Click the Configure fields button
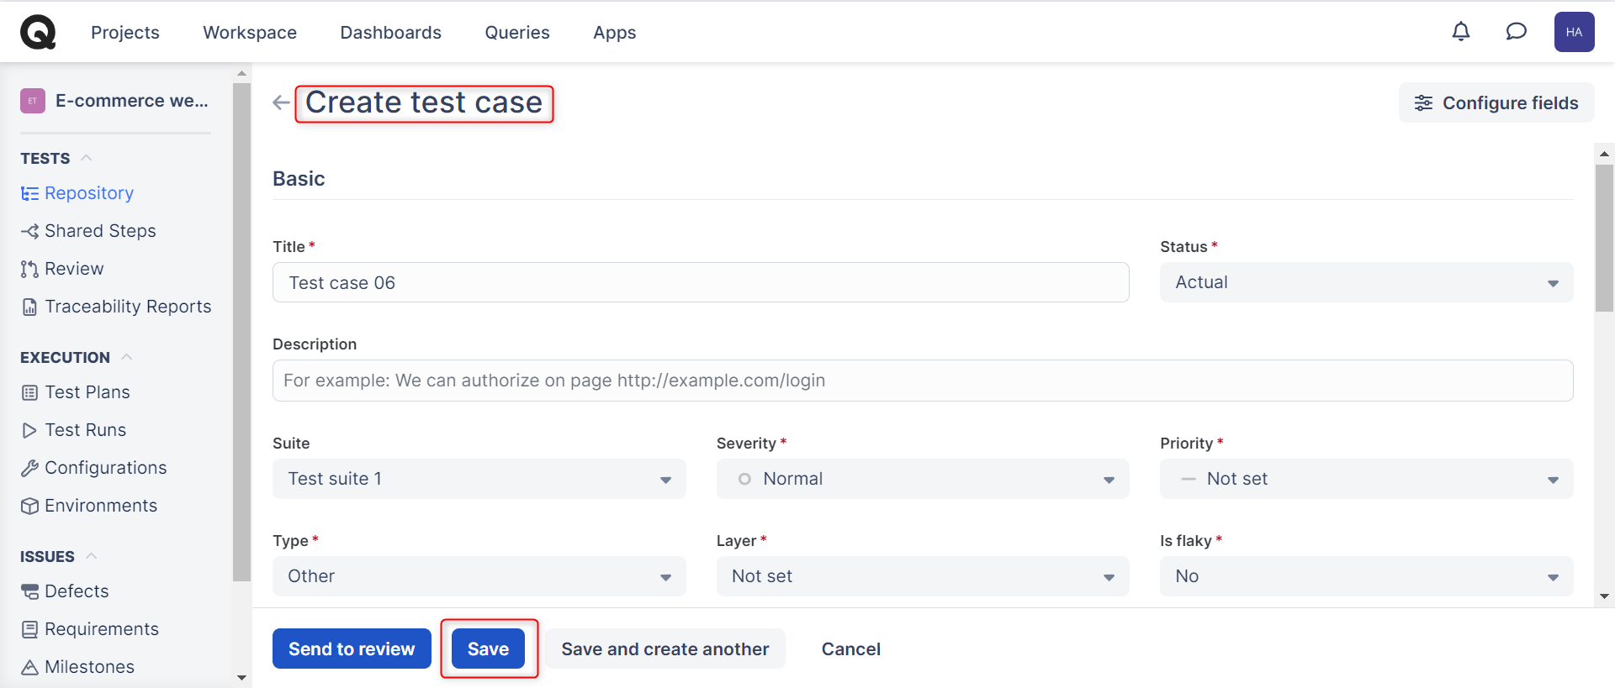This screenshot has height=688, width=1615. coord(1496,102)
